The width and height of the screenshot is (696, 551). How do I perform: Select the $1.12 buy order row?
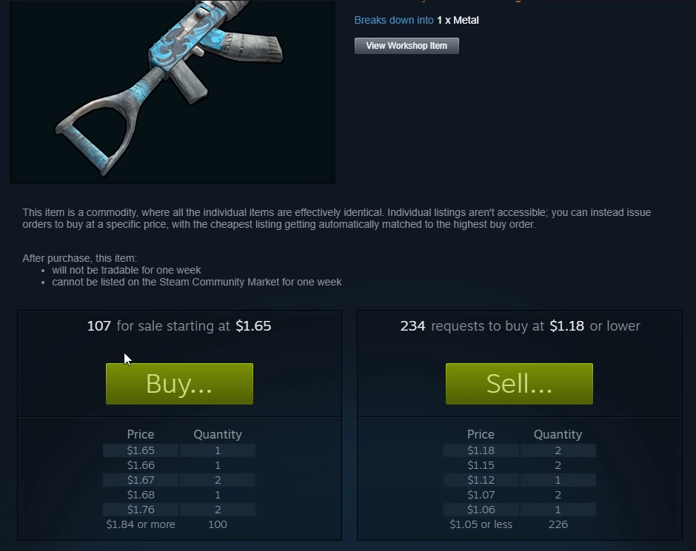(519, 480)
